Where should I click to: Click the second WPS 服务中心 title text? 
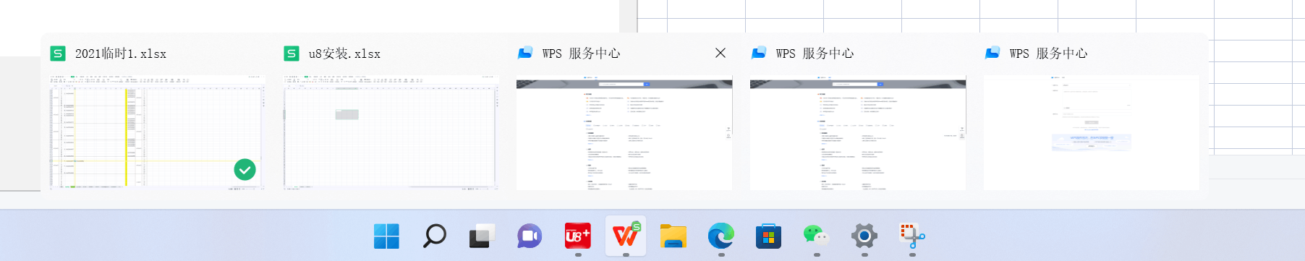coord(815,54)
